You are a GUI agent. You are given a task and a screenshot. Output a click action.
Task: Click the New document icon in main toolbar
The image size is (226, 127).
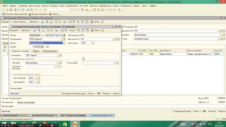tap(3, 10)
